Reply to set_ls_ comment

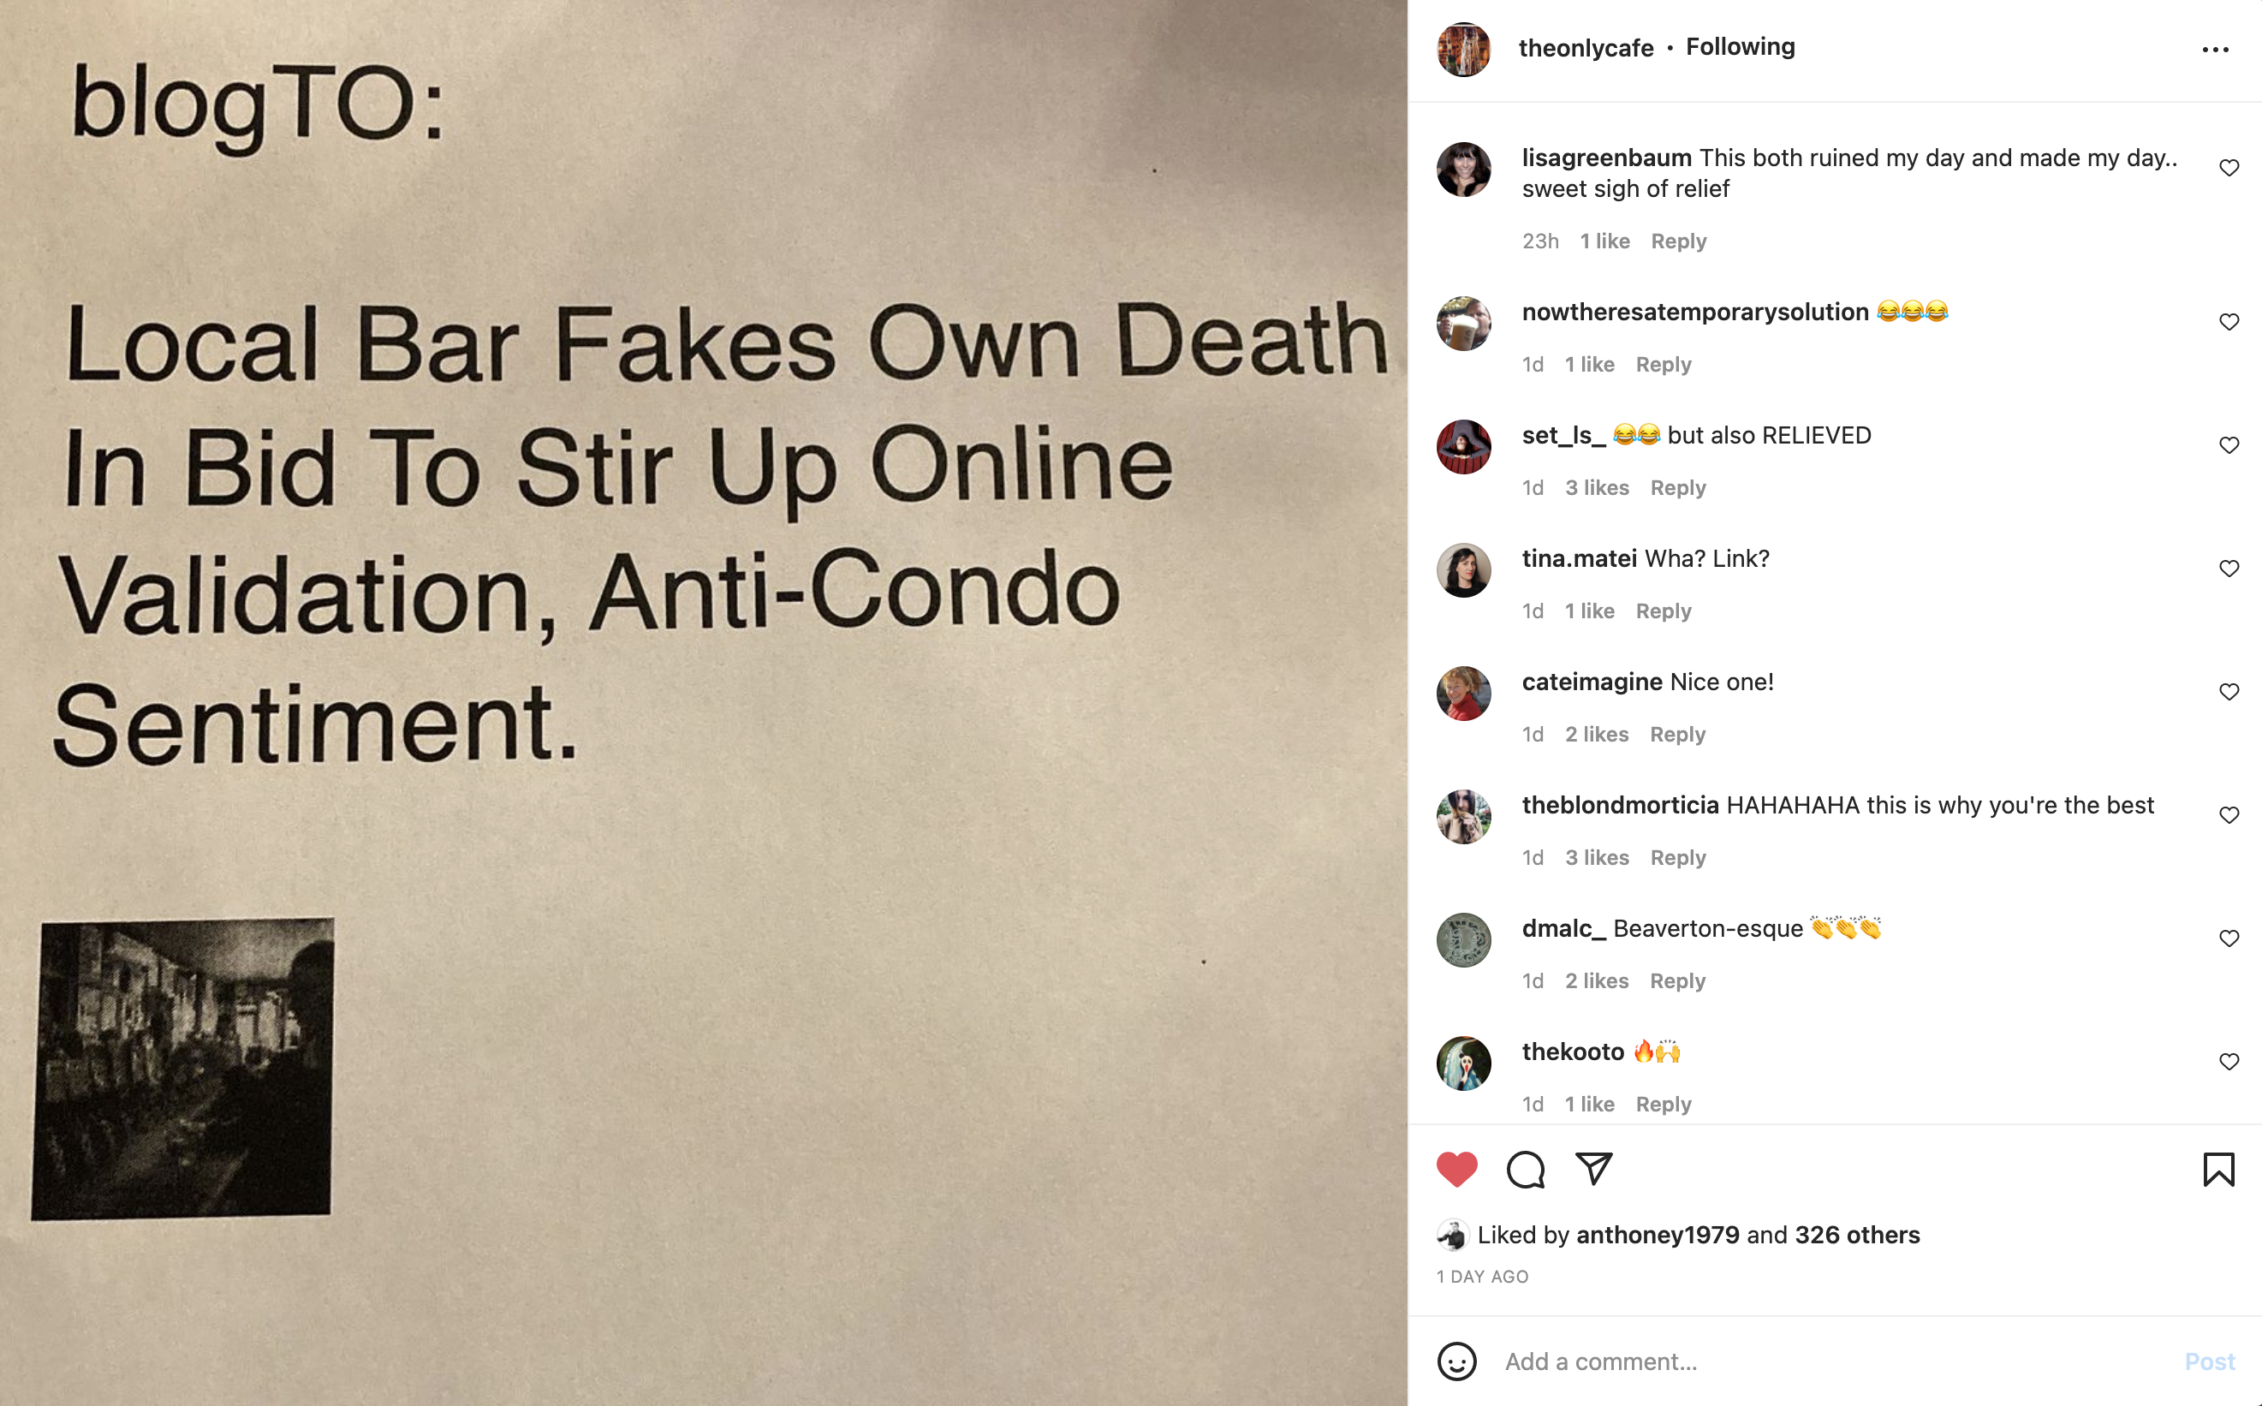tap(1677, 487)
